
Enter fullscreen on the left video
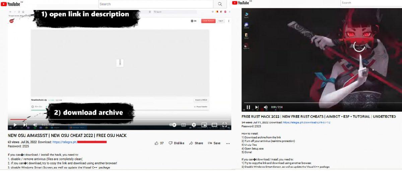point(225,125)
